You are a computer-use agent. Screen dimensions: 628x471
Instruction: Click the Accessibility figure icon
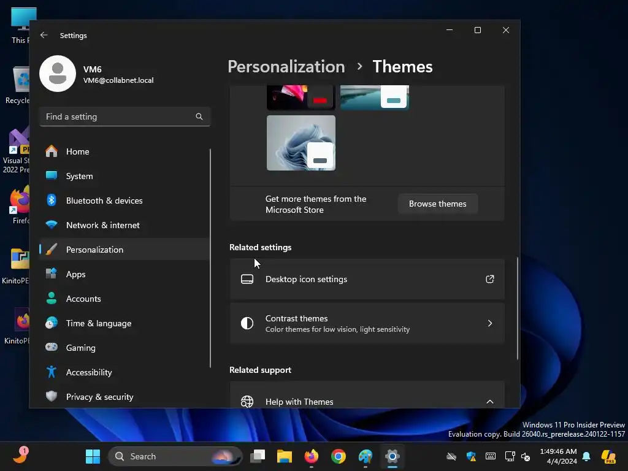coord(52,372)
